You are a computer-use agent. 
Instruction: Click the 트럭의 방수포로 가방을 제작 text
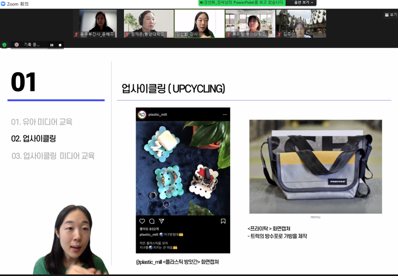tap(277, 236)
